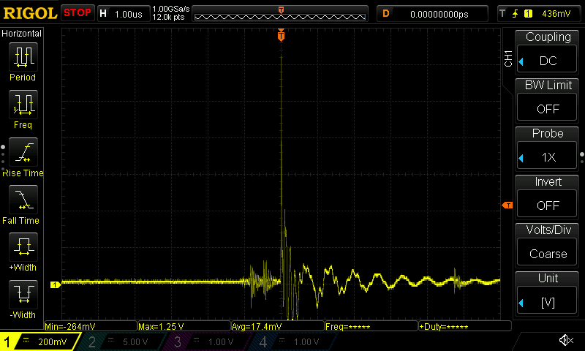Click the +Duty=***** measurement readout
This screenshot has width=585, height=351.
(x=465, y=326)
